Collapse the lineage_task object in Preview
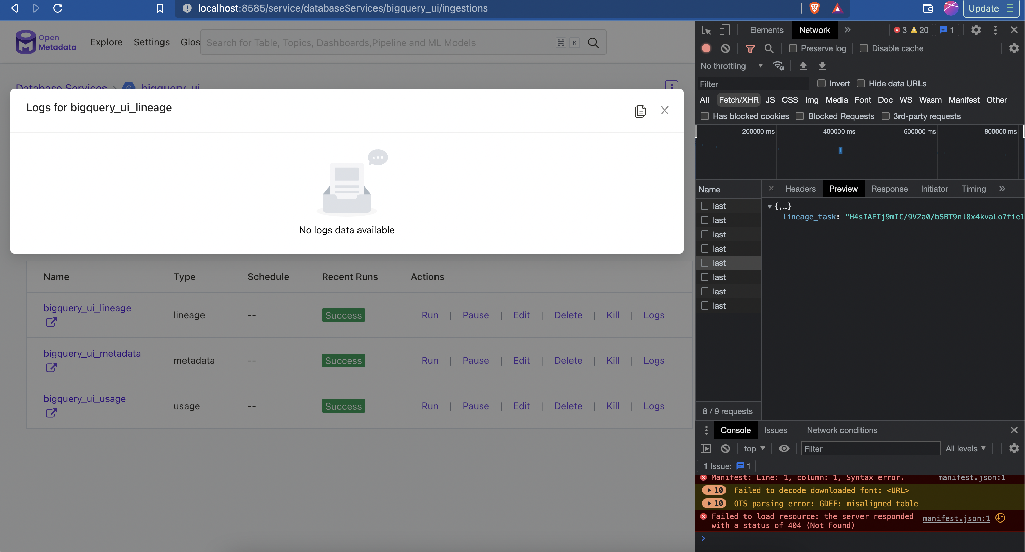Image resolution: width=1025 pixels, height=552 pixels. (x=770, y=206)
